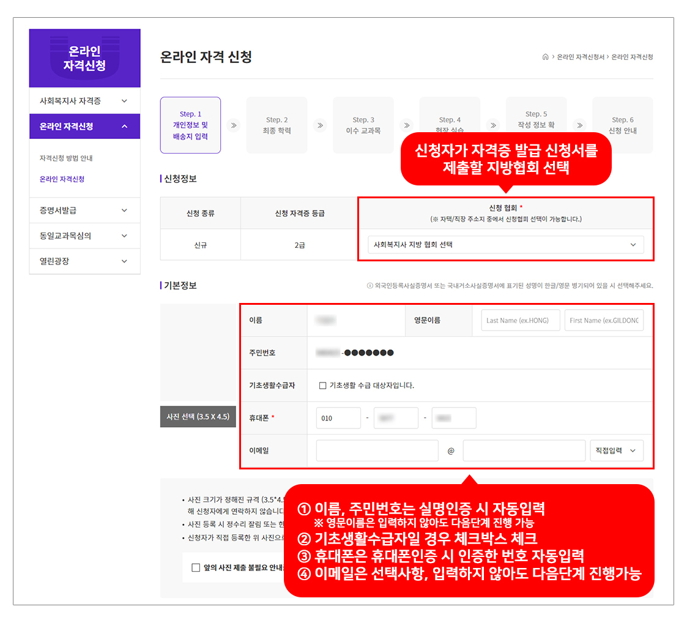
Task: Open the 사회복지사 지방 협회 선택 dropdown
Action: 505,245
